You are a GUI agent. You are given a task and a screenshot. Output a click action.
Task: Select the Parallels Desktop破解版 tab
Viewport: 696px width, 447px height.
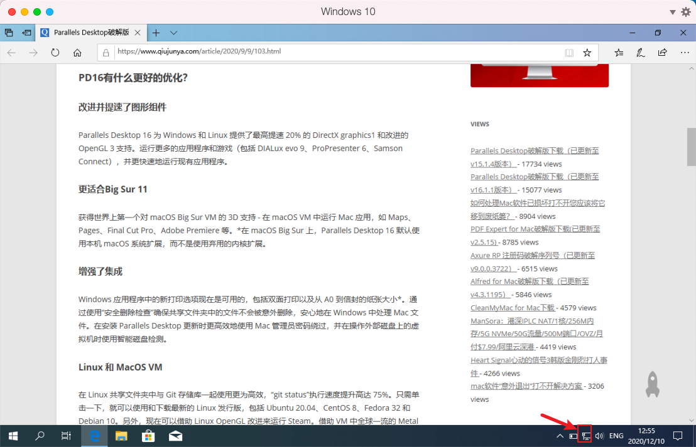click(x=91, y=33)
